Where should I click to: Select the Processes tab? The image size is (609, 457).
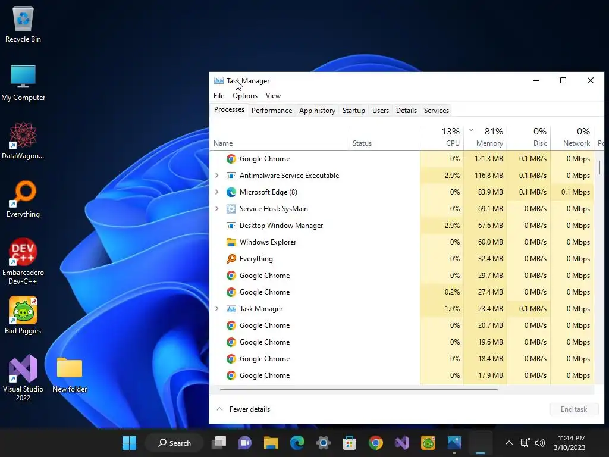pos(229,109)
